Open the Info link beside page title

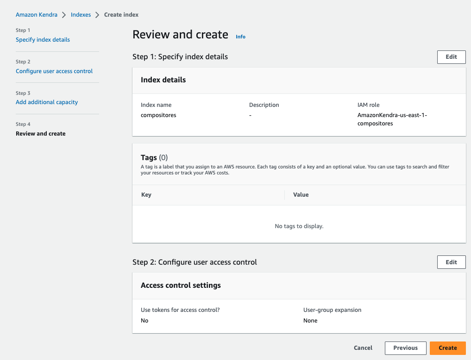[x=240, y=37]
